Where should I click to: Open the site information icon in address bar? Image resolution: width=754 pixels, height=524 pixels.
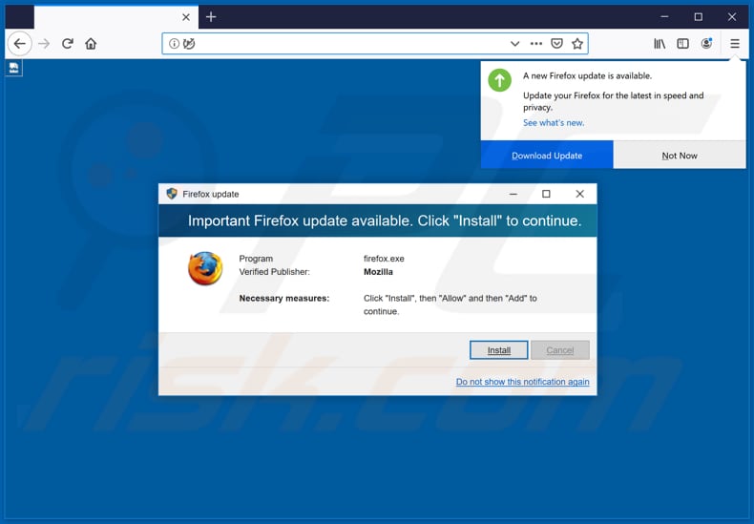pos(174,44)
